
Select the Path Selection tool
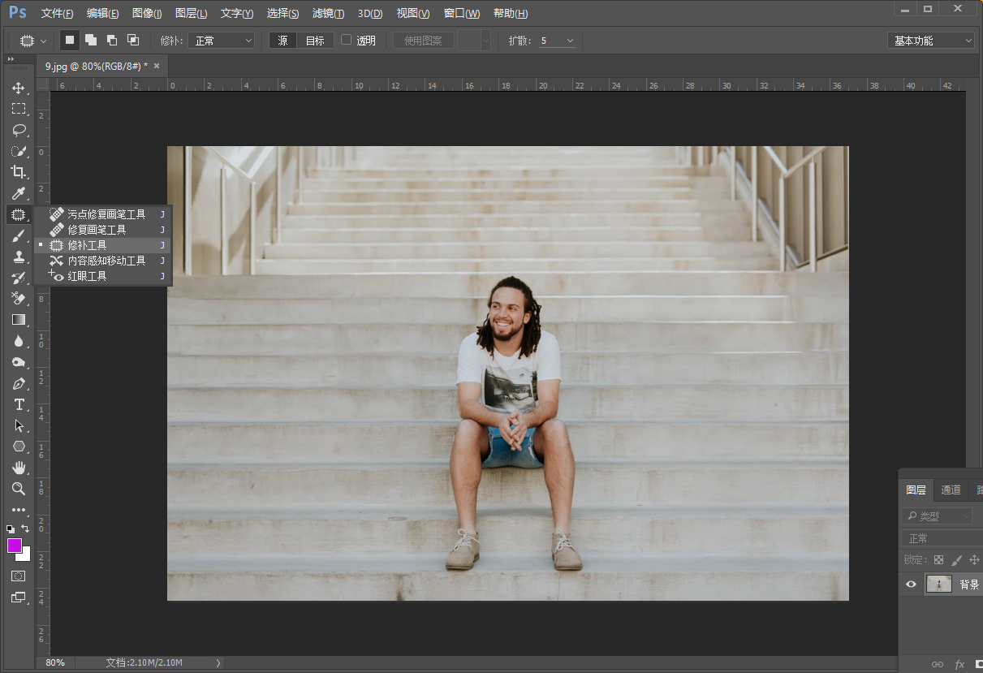click(x=18, y=425)
